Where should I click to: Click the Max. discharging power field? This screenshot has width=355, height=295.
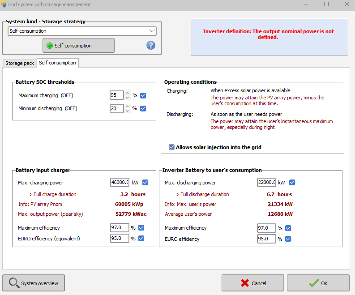click(266, 182)
